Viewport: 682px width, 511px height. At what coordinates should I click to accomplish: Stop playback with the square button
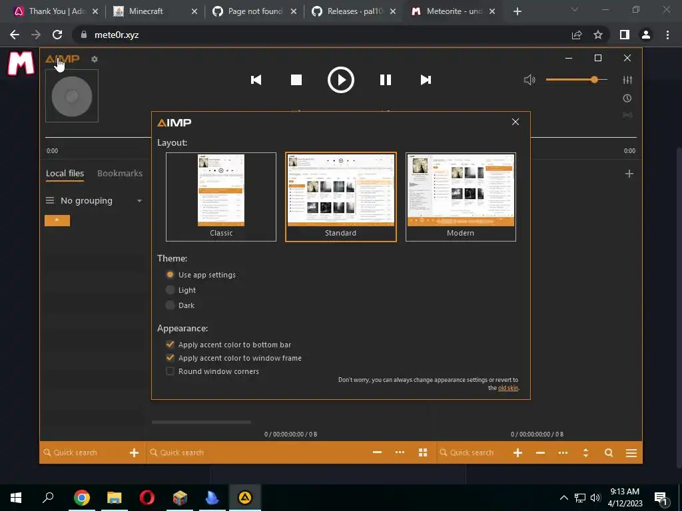[296, 80]
